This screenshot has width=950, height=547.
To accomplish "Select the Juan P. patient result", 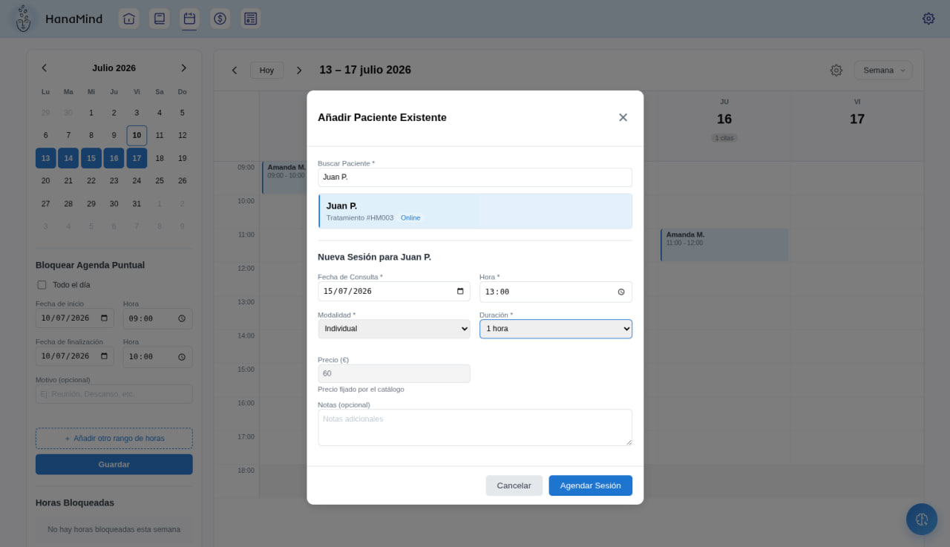I will point(475,212).
